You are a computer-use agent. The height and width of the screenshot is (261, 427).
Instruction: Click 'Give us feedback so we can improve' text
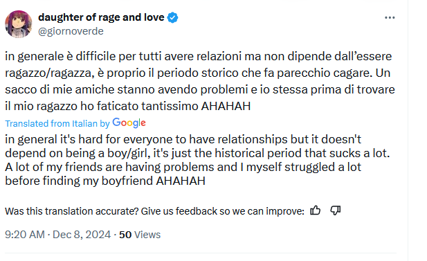point(222,211)
